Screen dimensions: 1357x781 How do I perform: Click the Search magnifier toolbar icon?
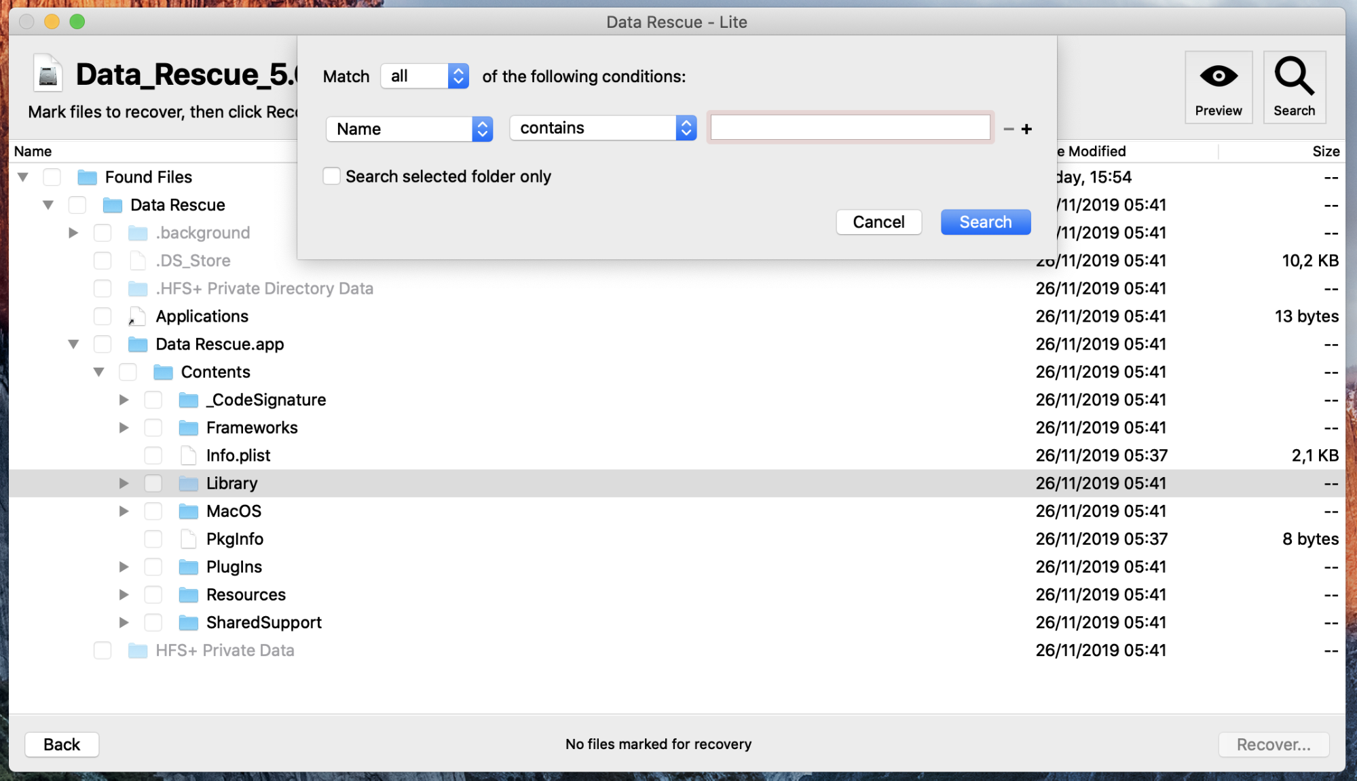(1294, 76)
